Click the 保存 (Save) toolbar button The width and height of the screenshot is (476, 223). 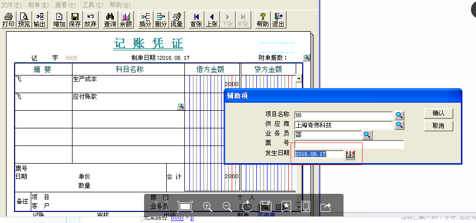pos(75,20)
